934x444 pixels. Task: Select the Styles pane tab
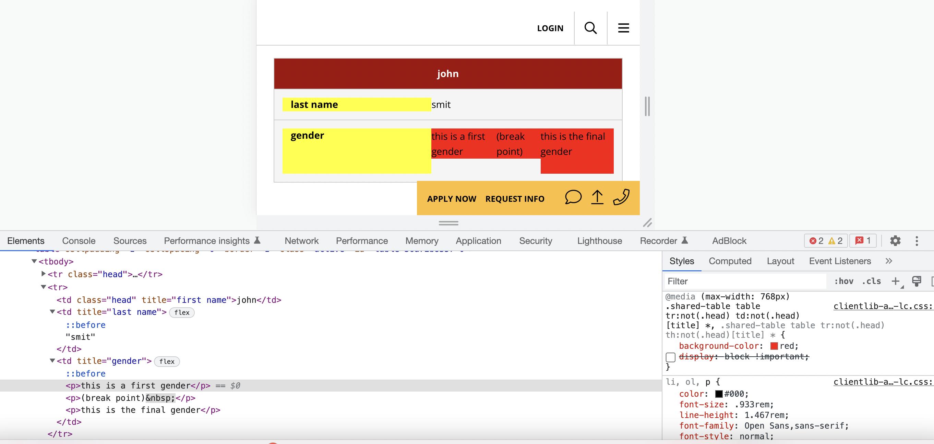pyautogui.click(x=682, y=261)
